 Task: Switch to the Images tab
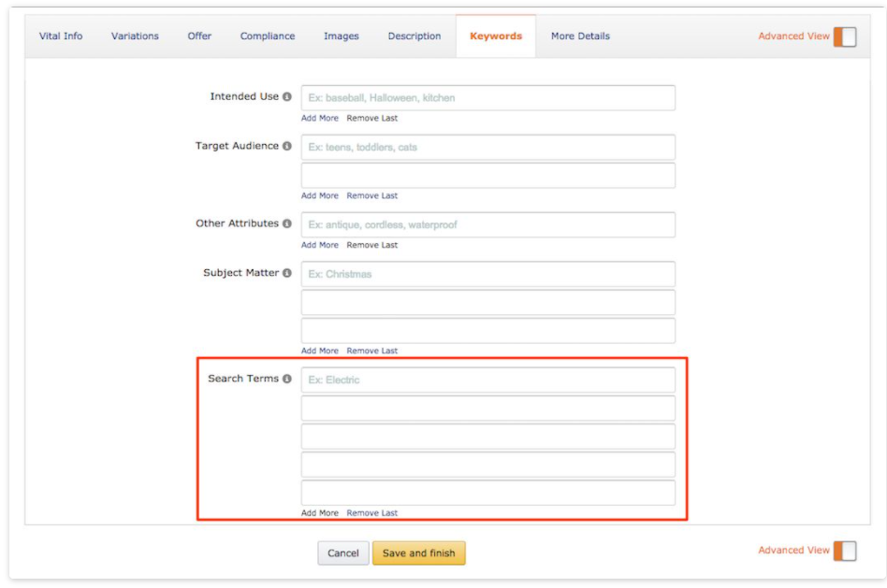[342, 36]
